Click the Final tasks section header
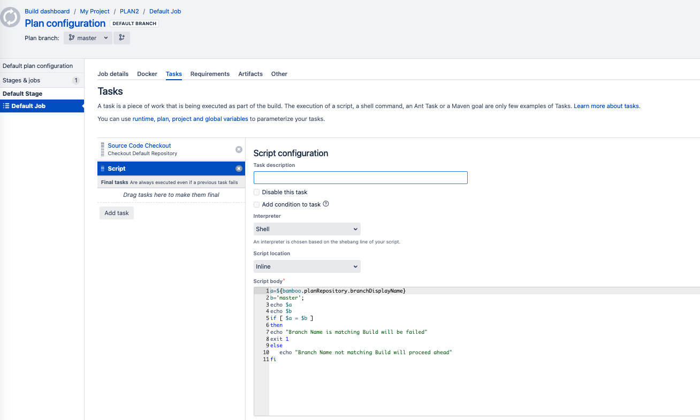The width and height of the screenshot is (700, 420). coord(171,182)
